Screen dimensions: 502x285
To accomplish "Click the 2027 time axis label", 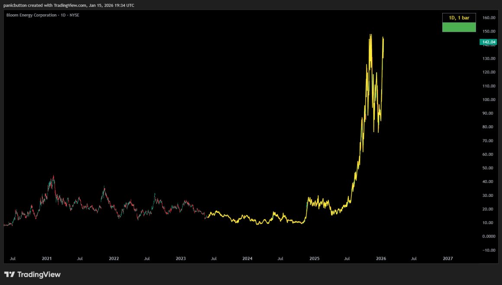I will click(x=447, y=259).
